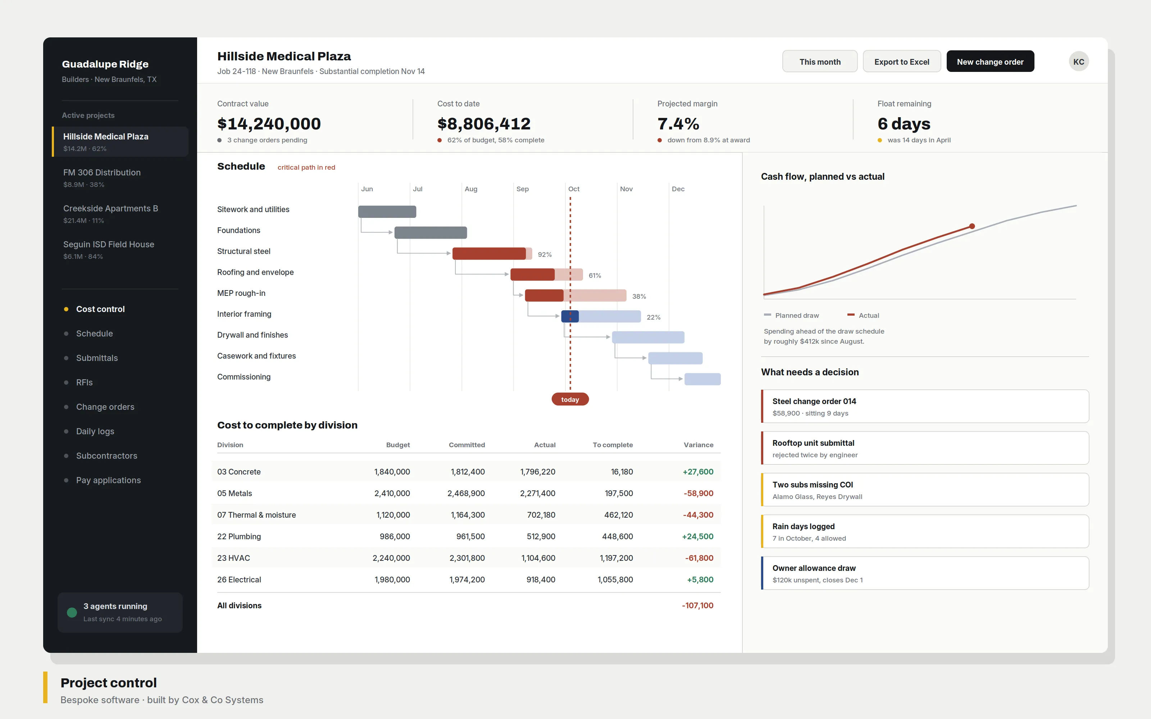Click the Planned draw legend entry
The image size is (1151, 719).
click(x=791, y=315)
